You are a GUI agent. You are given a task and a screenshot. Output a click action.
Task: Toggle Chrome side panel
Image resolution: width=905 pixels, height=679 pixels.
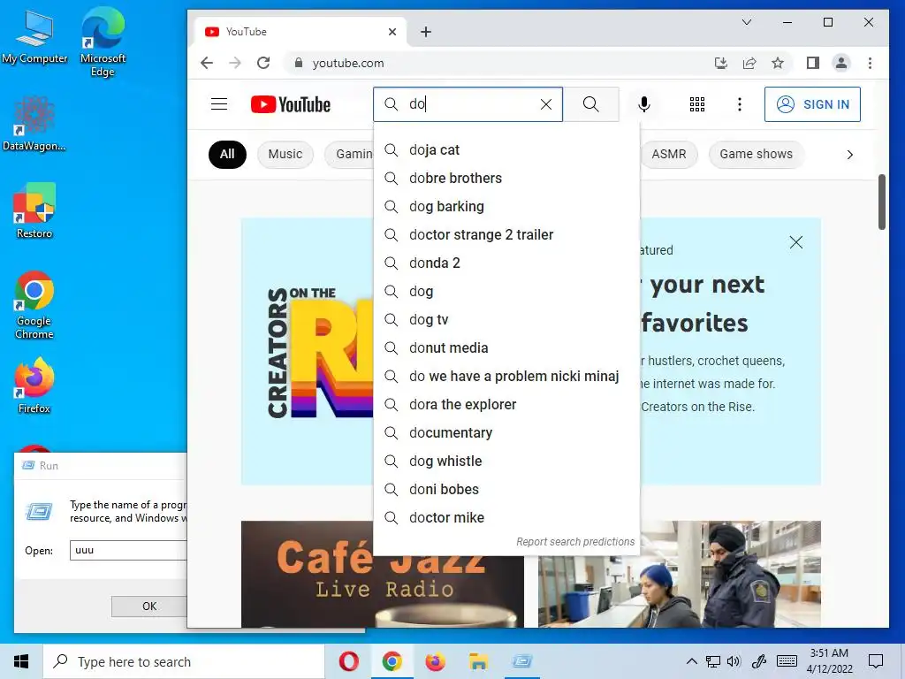click(x=813, y=63)
